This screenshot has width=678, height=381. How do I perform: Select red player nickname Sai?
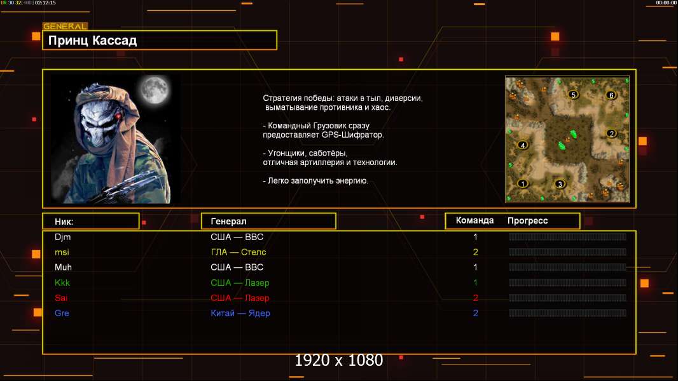(61, 298)
